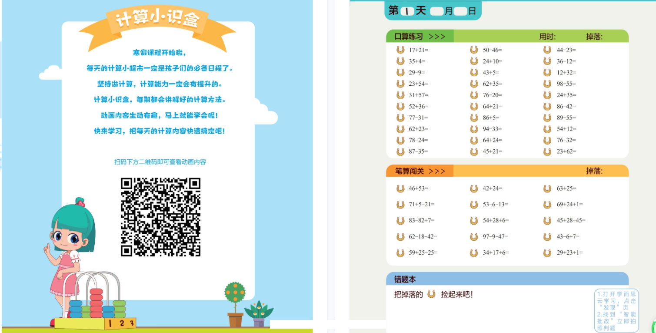Click the equation text 54+12=
The height and width of the screenshot is (333, 656).
point(566,129)
